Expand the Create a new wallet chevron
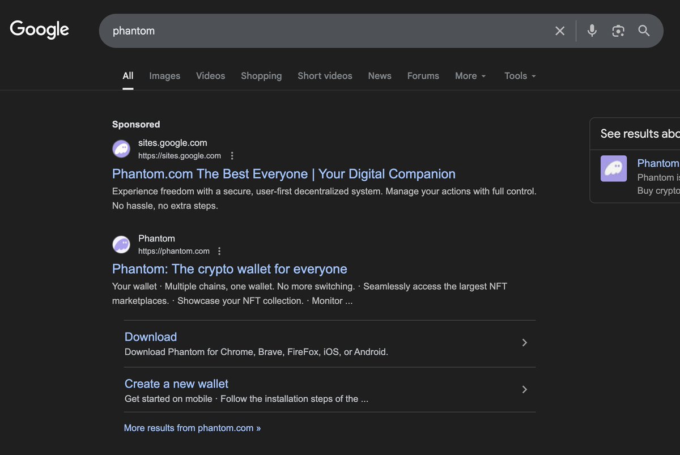This screenshot has width=680, height=455. coord(525,390)
